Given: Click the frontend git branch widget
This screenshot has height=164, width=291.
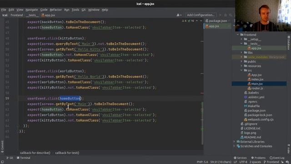Looking at the screenshot, I should click(x=271, y=162).
